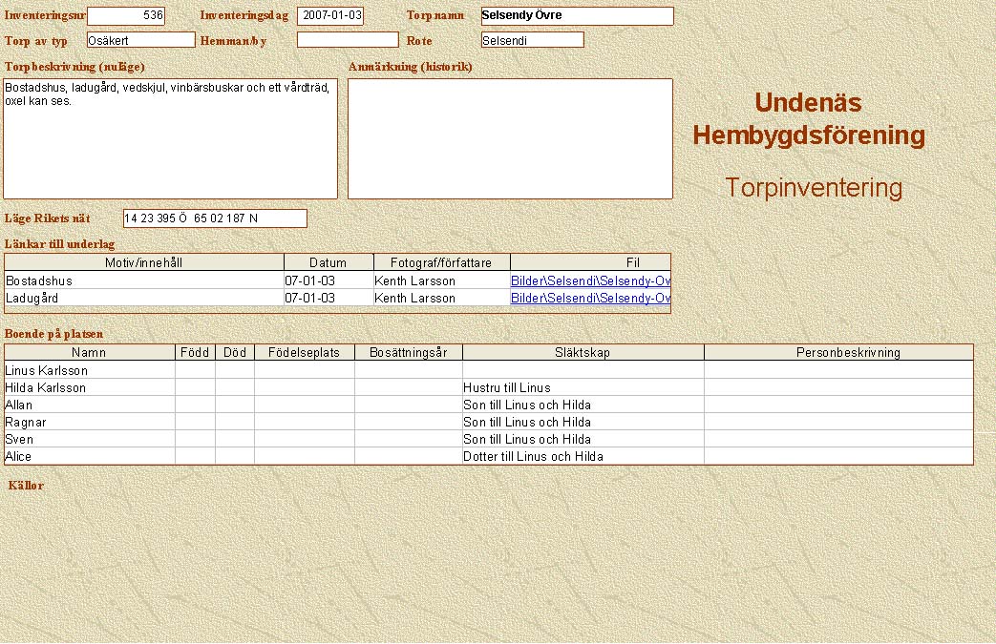Click the Fotograf/författare column header
This screenshot has height=644, width=996.
point(442,262)
